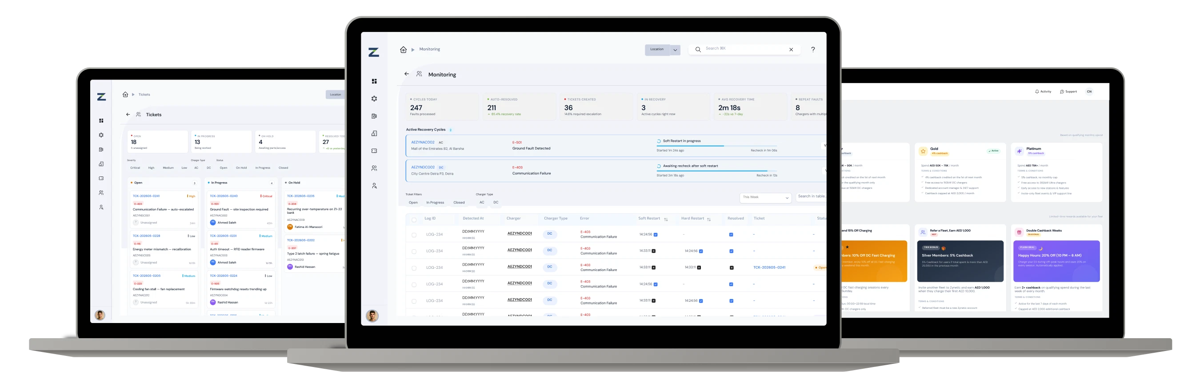This screenshot has height=391, width=1200.
Task: Expand the chevron next to Location in Monitoring
Action: tap(675, 50)
